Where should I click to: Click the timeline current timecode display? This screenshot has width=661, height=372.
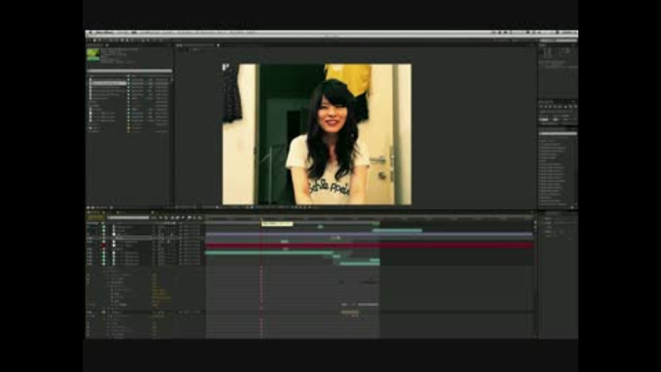[96, 218]
